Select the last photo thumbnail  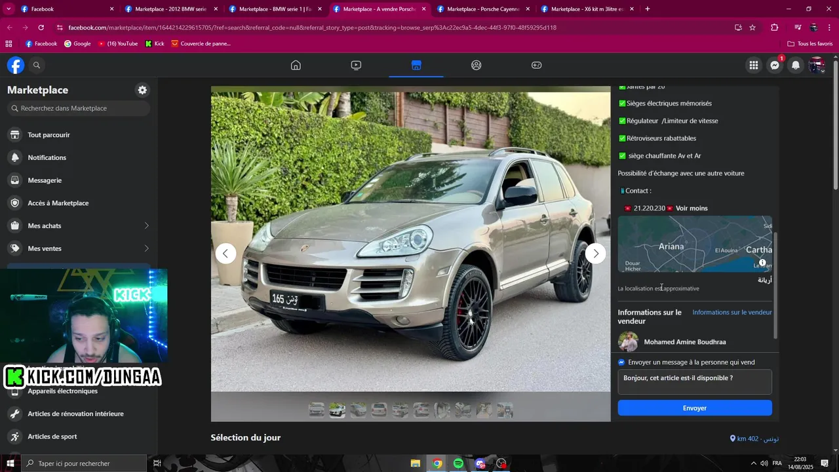pos(505,410)
